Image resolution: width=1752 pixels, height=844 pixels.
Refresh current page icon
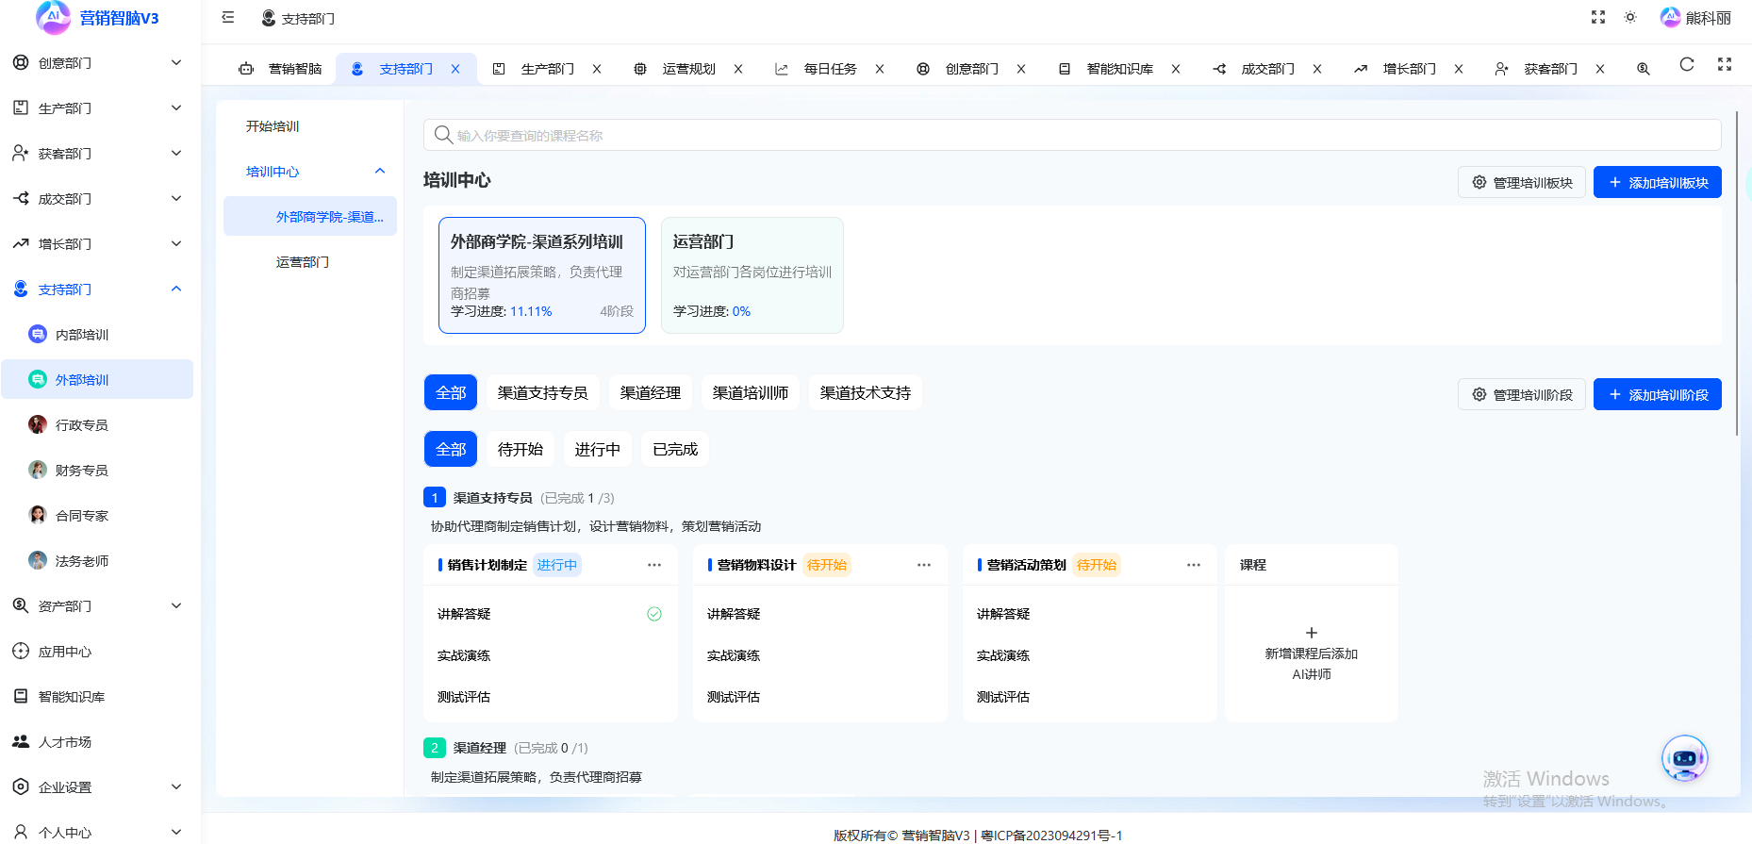pyautogui.click(x=1687, y=64)
